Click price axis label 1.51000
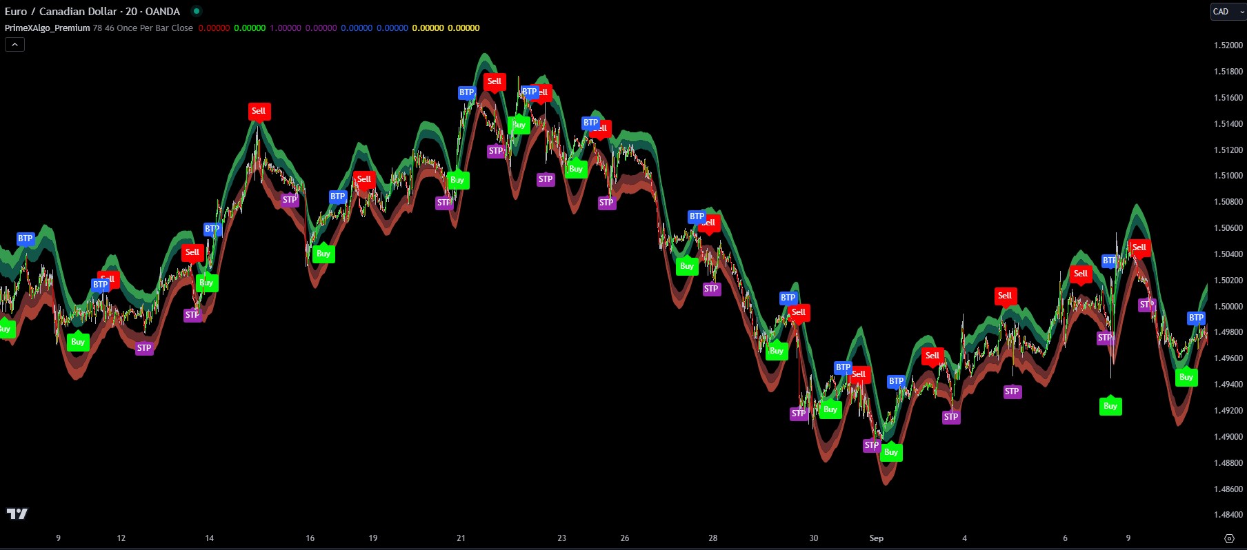Viewport: 1247px width, 550px height. [x=1228, y=176]
